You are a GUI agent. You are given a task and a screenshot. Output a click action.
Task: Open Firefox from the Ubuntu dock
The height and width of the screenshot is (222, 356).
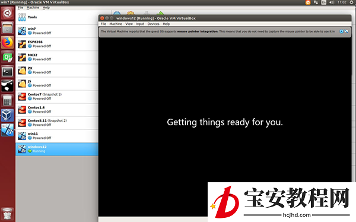pyautogui.click(x=7, y=43)
